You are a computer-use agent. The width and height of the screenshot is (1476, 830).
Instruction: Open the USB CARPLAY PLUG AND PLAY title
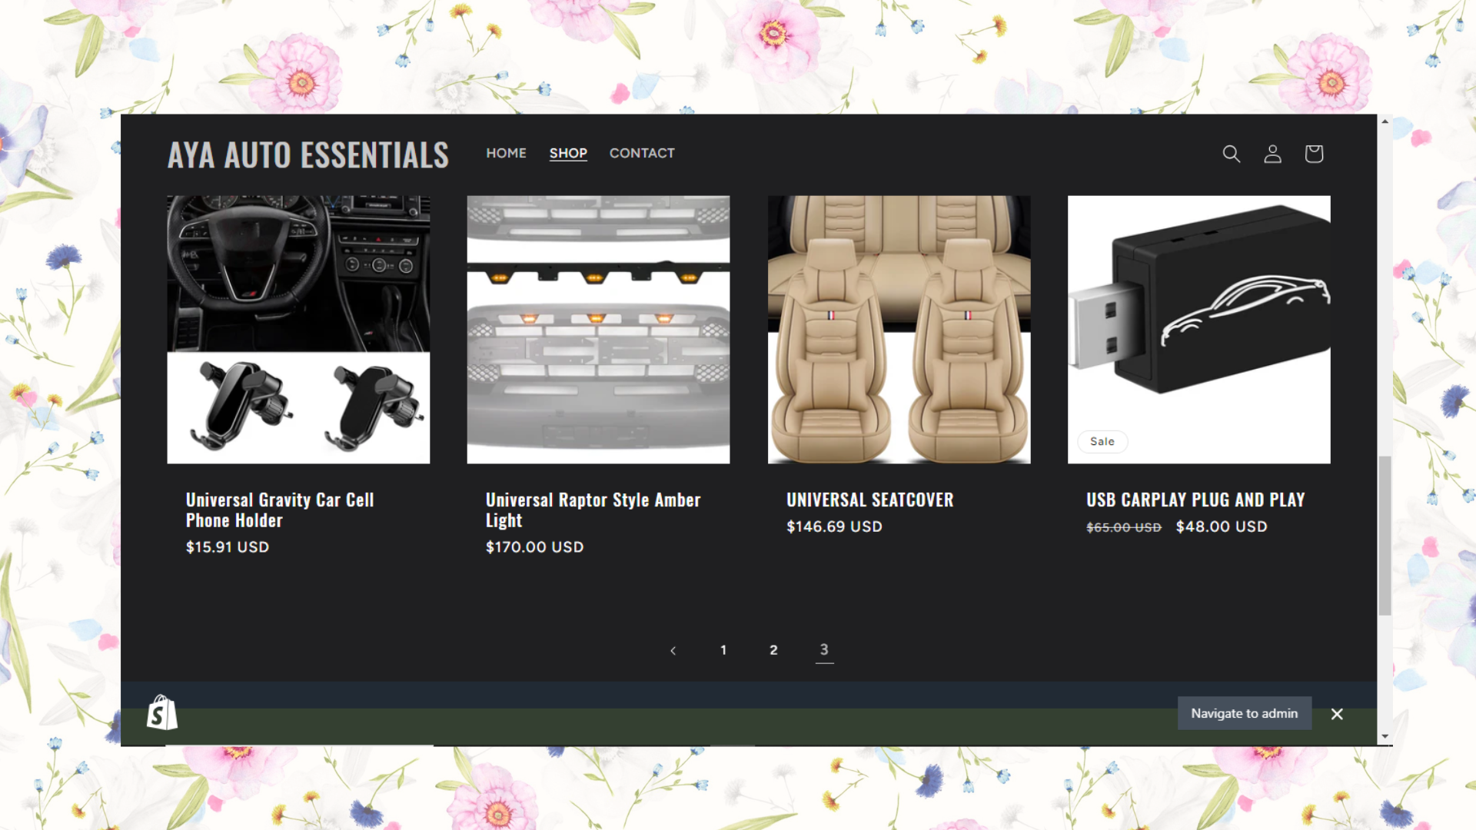point(1195,500)
